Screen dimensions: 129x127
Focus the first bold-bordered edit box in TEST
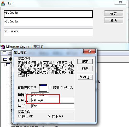tap(48, 14)
